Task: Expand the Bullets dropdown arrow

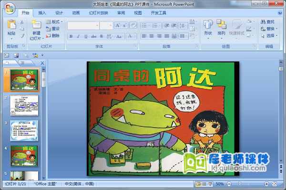Action: pos(150,26)
